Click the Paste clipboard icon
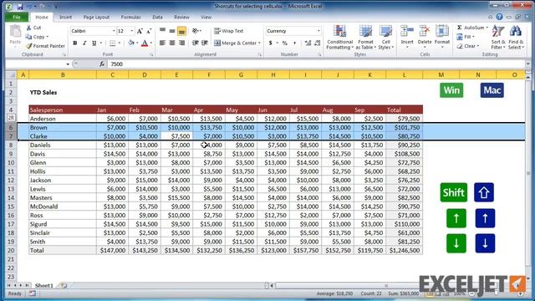 coord(15,32)
